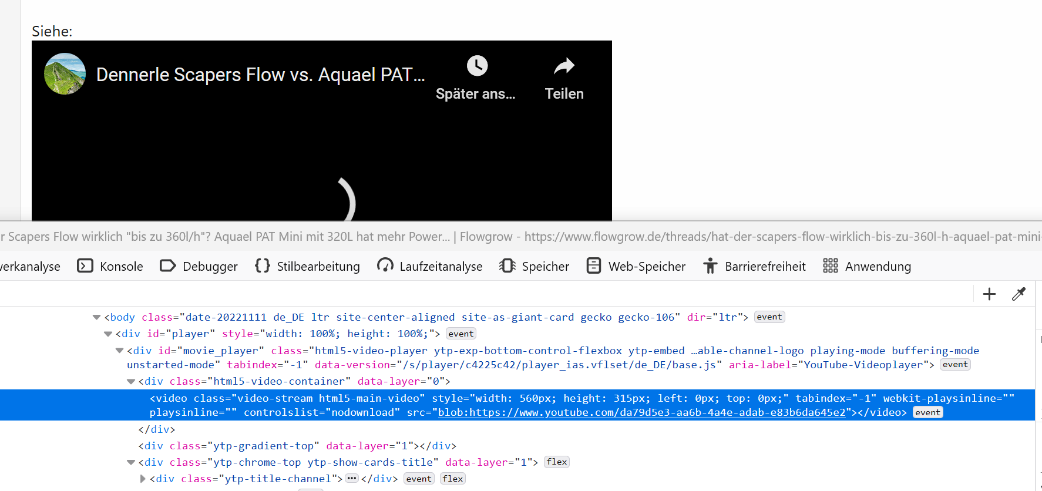1042x491 pixels.
Task: Open the Stilbearbeitung tab
Action: tap(307, 266)
